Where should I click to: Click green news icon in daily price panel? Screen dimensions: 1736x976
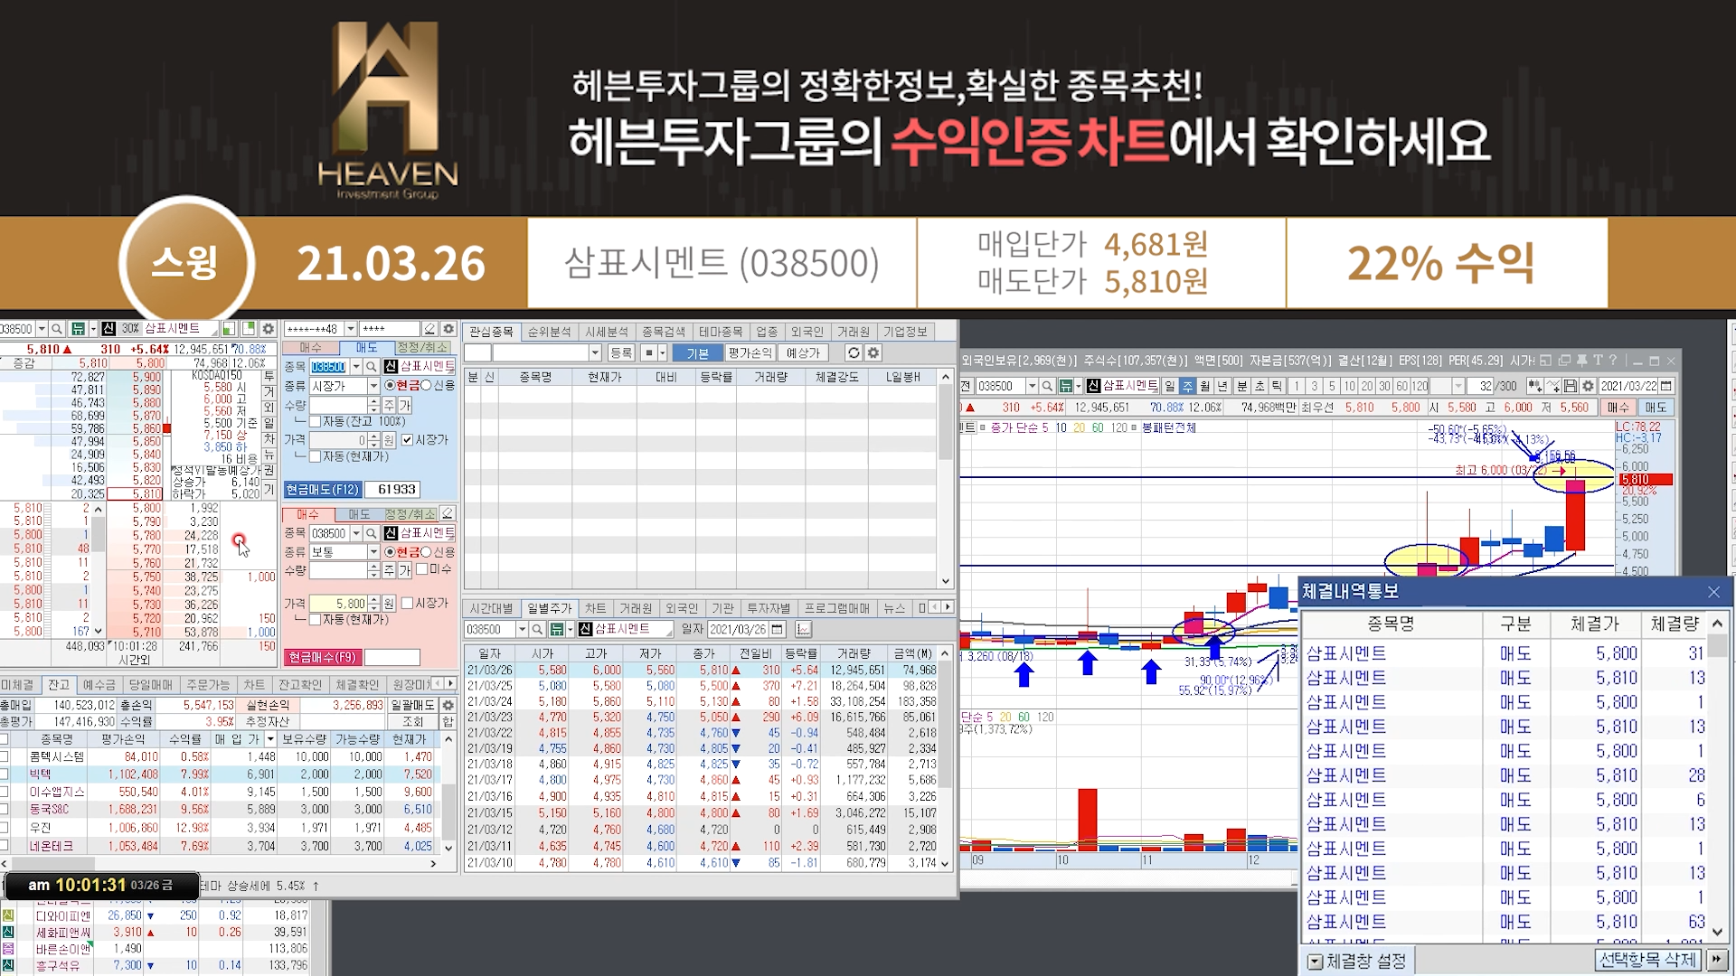click(x=557, y=629)
